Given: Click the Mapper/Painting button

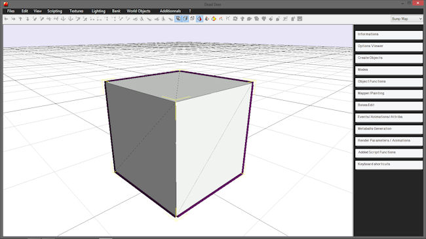Looking at the screenshot, I should pyautogui.click(x=389, y=94).
